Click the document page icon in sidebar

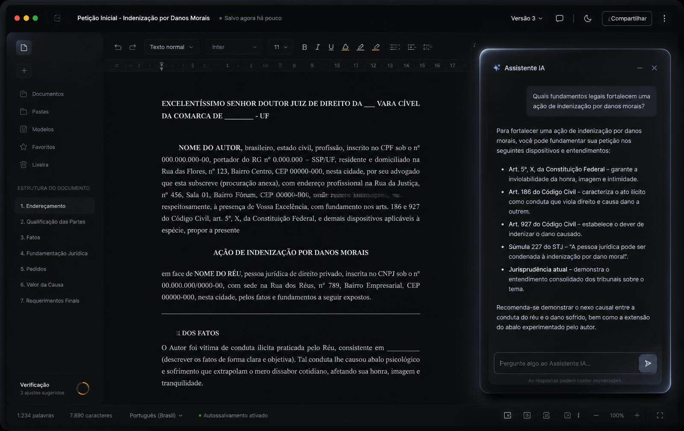coord(24,47)
